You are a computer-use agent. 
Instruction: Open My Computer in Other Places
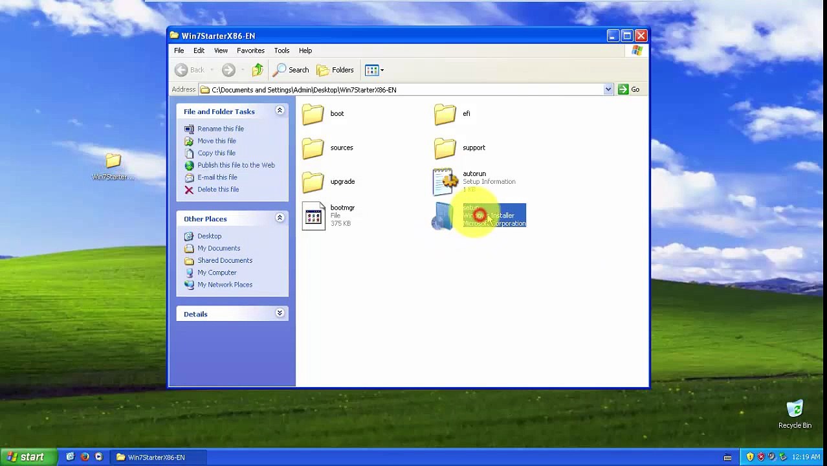tap(217, 273)
